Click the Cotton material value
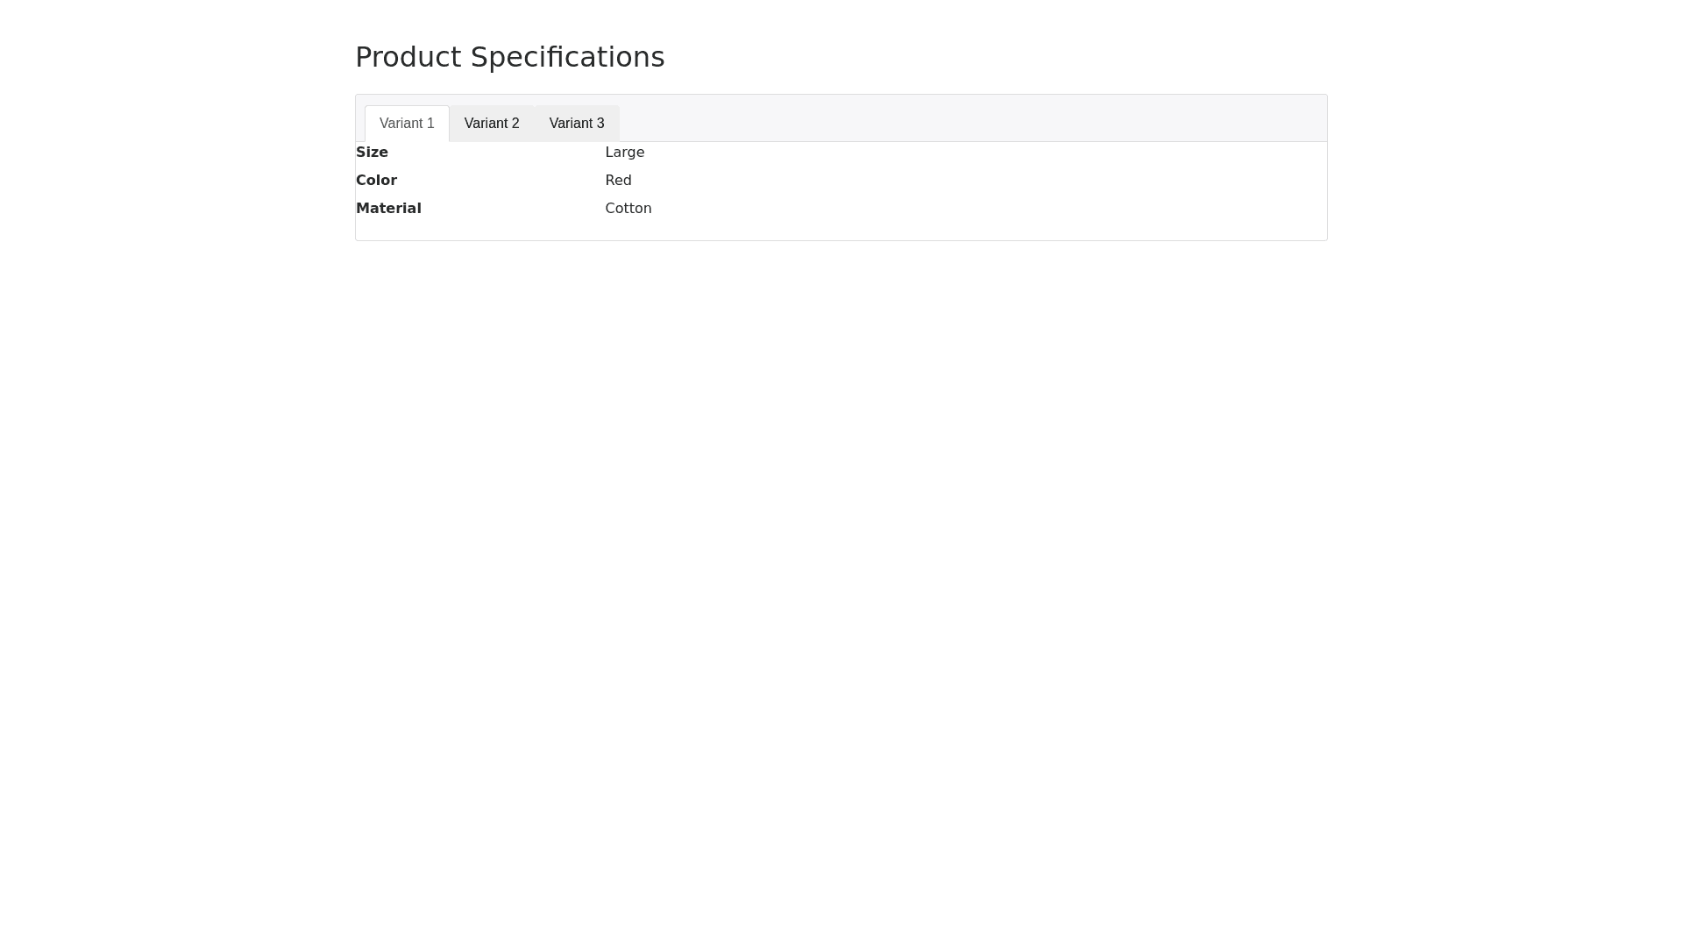 pyautogui.click(x=628, y=209)
